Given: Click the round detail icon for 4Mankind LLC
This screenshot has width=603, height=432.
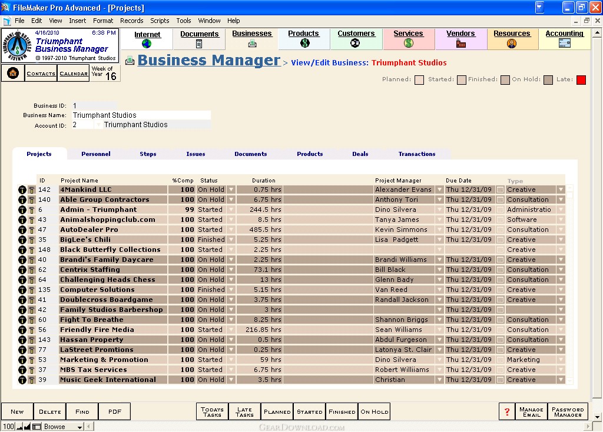Looking at the screenshot, I should point(22,190).
